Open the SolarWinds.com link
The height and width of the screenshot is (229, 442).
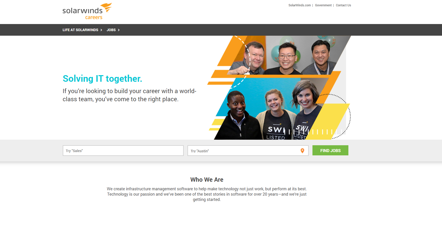(x=300, y=5)
